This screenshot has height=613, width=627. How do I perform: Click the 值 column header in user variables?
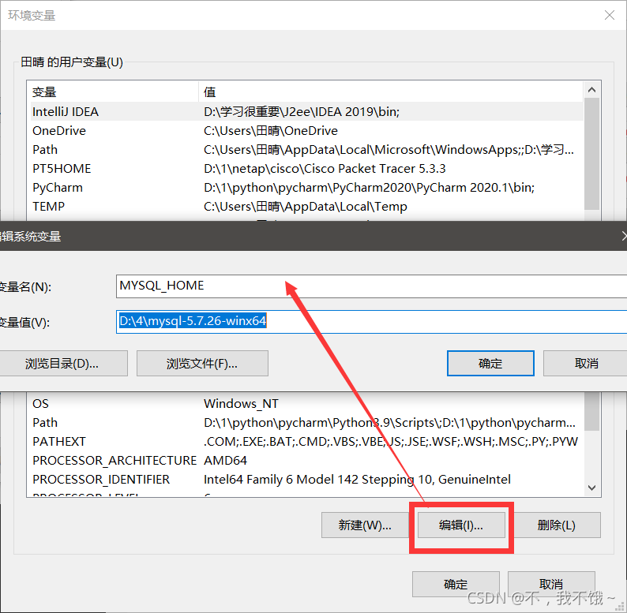tap(391, 92)
